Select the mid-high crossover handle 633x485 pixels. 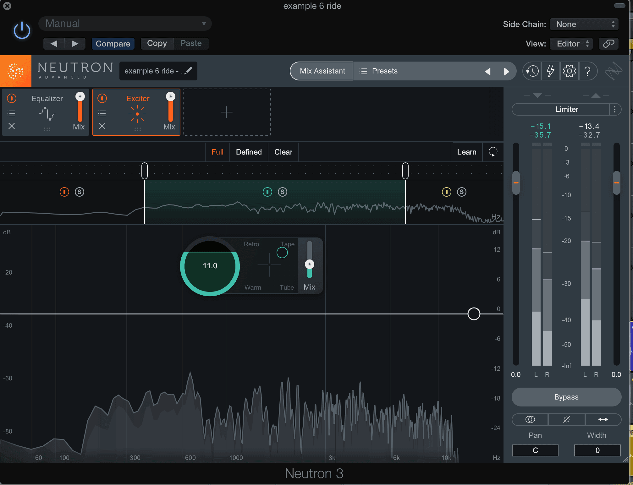point(405,171)
